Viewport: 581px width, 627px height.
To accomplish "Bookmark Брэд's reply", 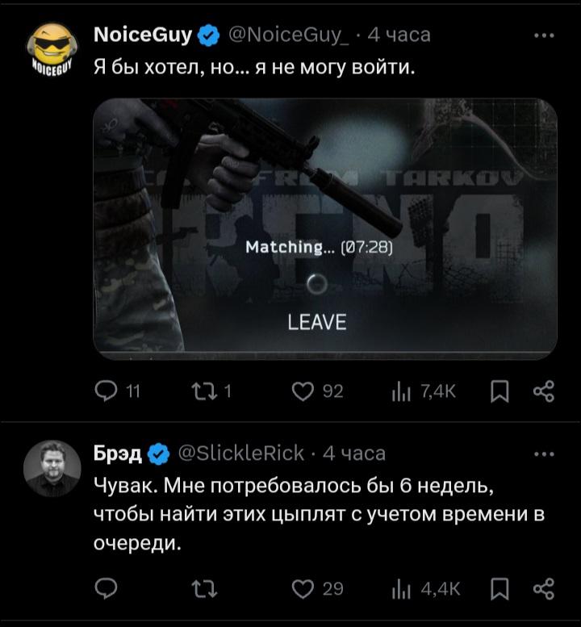I will coord(499,588).
